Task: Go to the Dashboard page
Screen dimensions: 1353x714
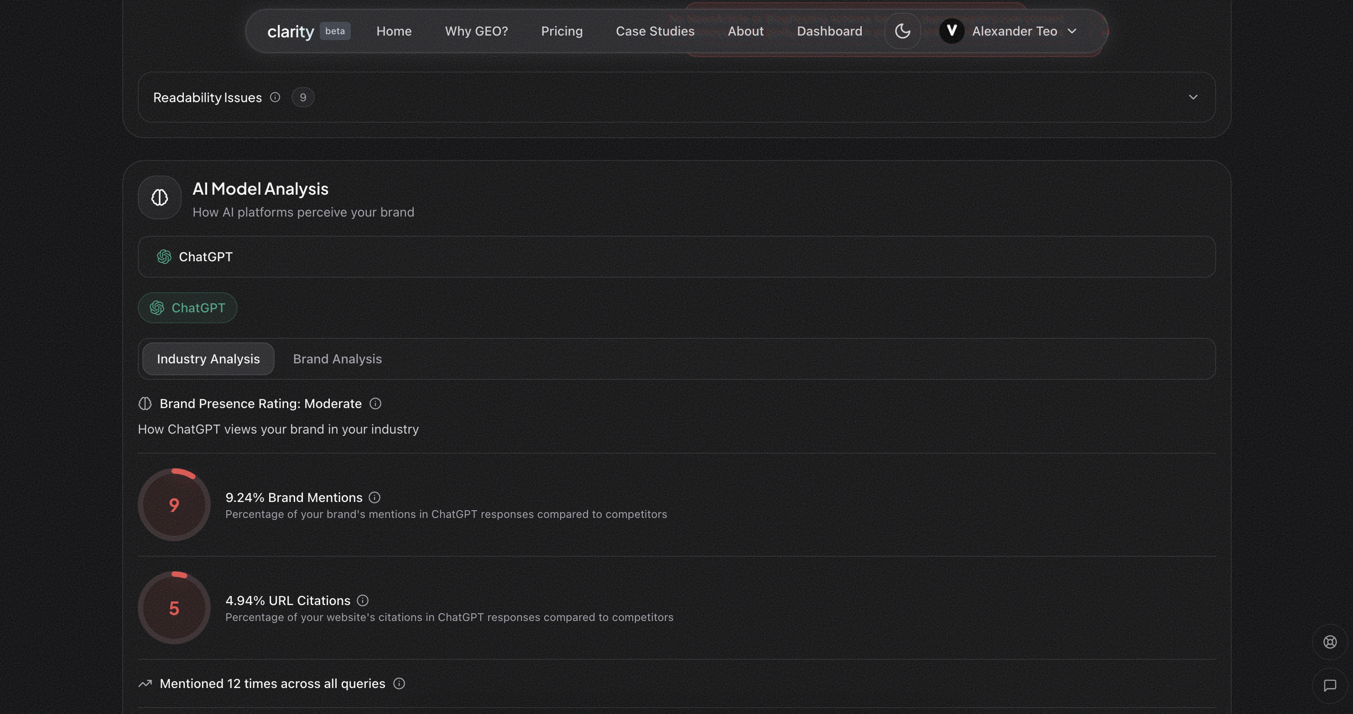Action: (829, 31)
